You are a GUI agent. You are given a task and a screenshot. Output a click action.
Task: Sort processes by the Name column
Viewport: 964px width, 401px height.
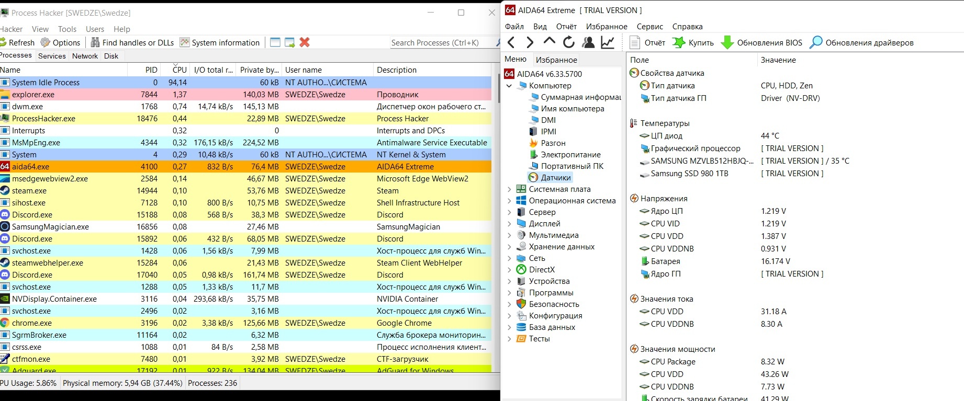point(63,70)
